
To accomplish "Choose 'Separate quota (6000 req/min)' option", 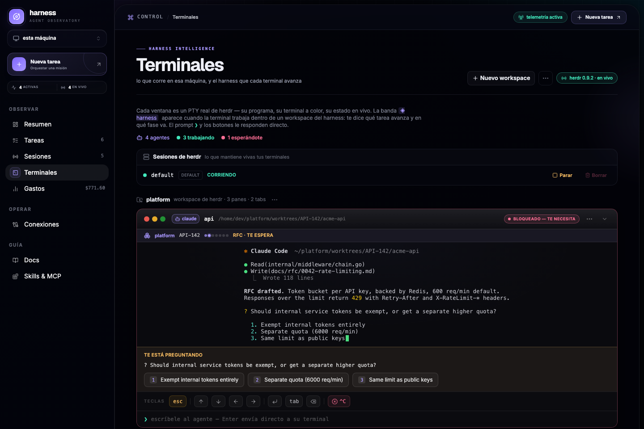I will tap(298, 380).
